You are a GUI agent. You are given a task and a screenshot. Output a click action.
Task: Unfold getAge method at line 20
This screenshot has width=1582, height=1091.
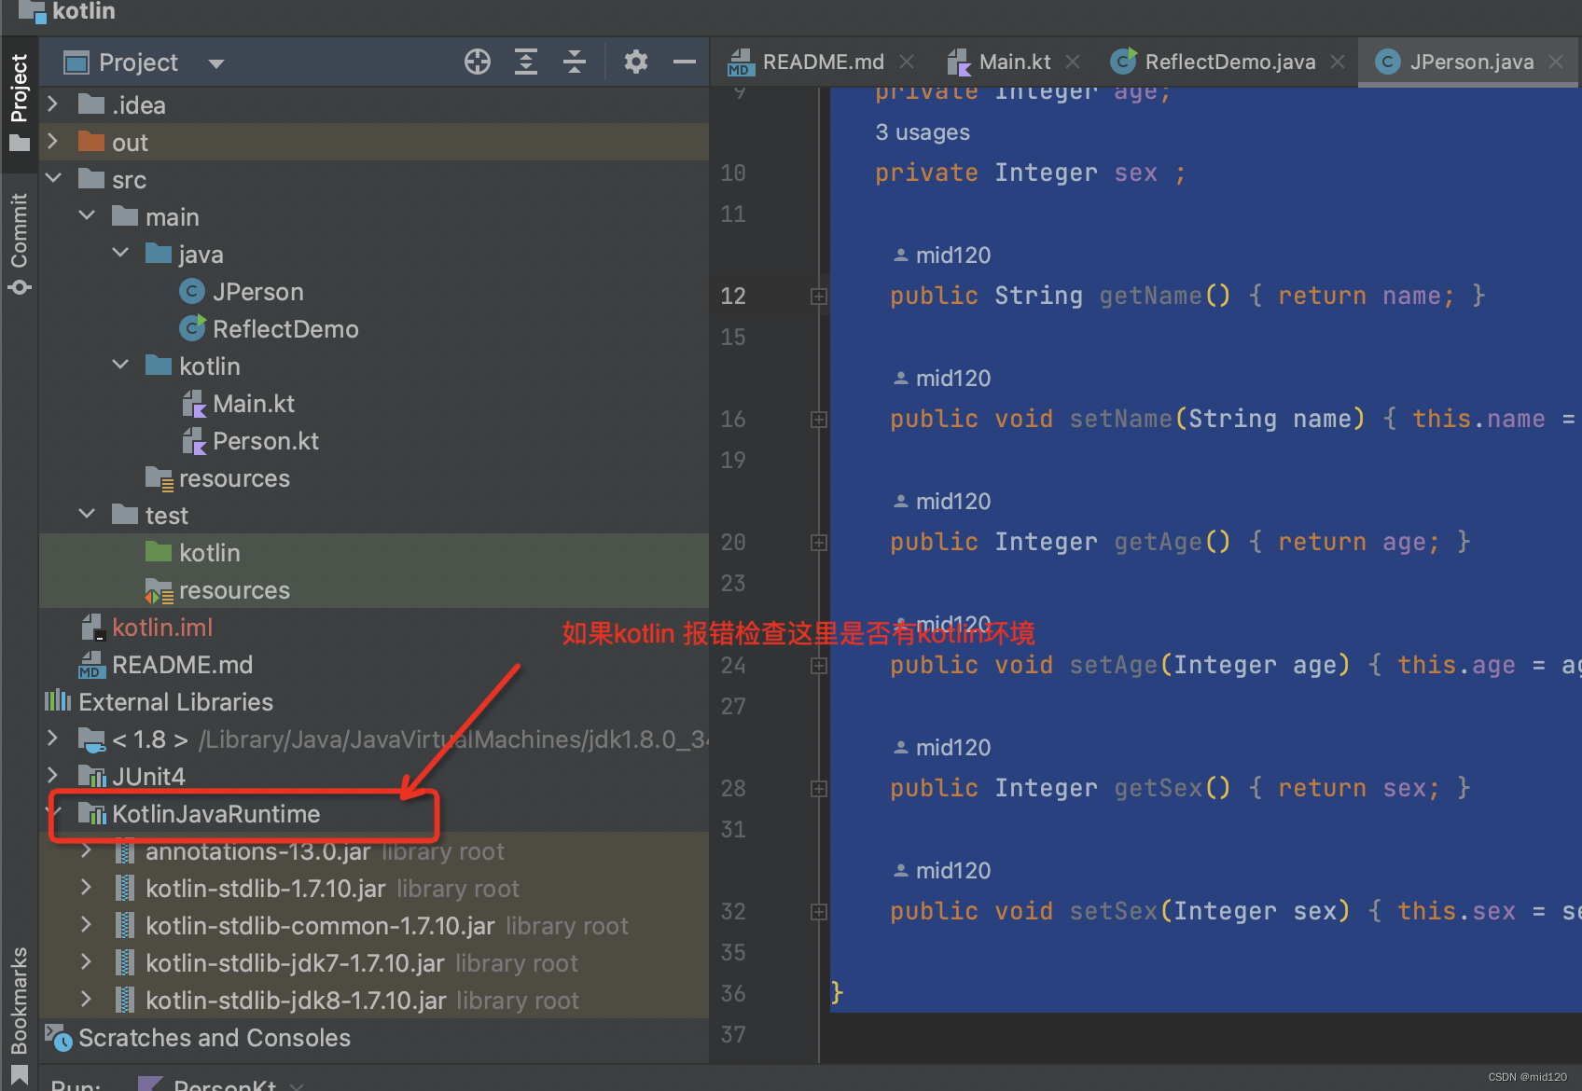click(819, 543)
